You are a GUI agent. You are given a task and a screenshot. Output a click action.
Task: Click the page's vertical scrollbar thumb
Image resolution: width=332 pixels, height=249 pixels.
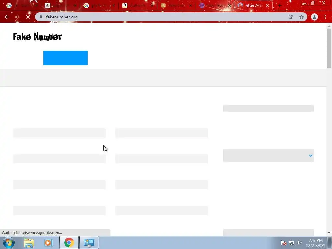pos(329,48)
